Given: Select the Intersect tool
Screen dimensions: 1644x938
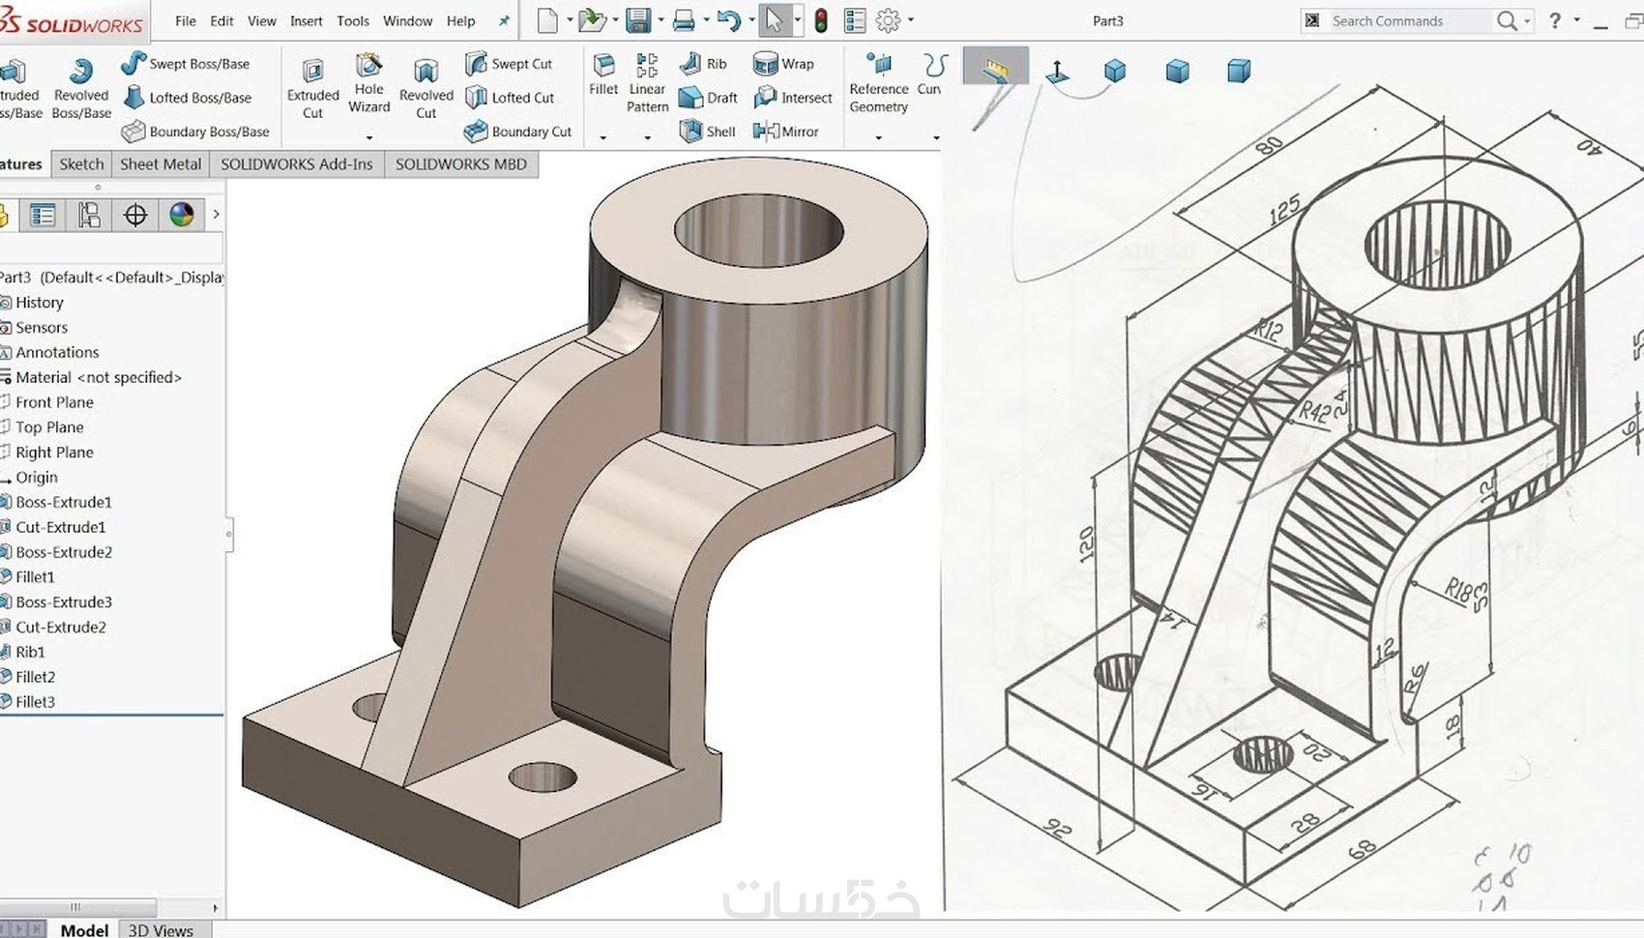Looking at the screenshot, I should point(793,98).
